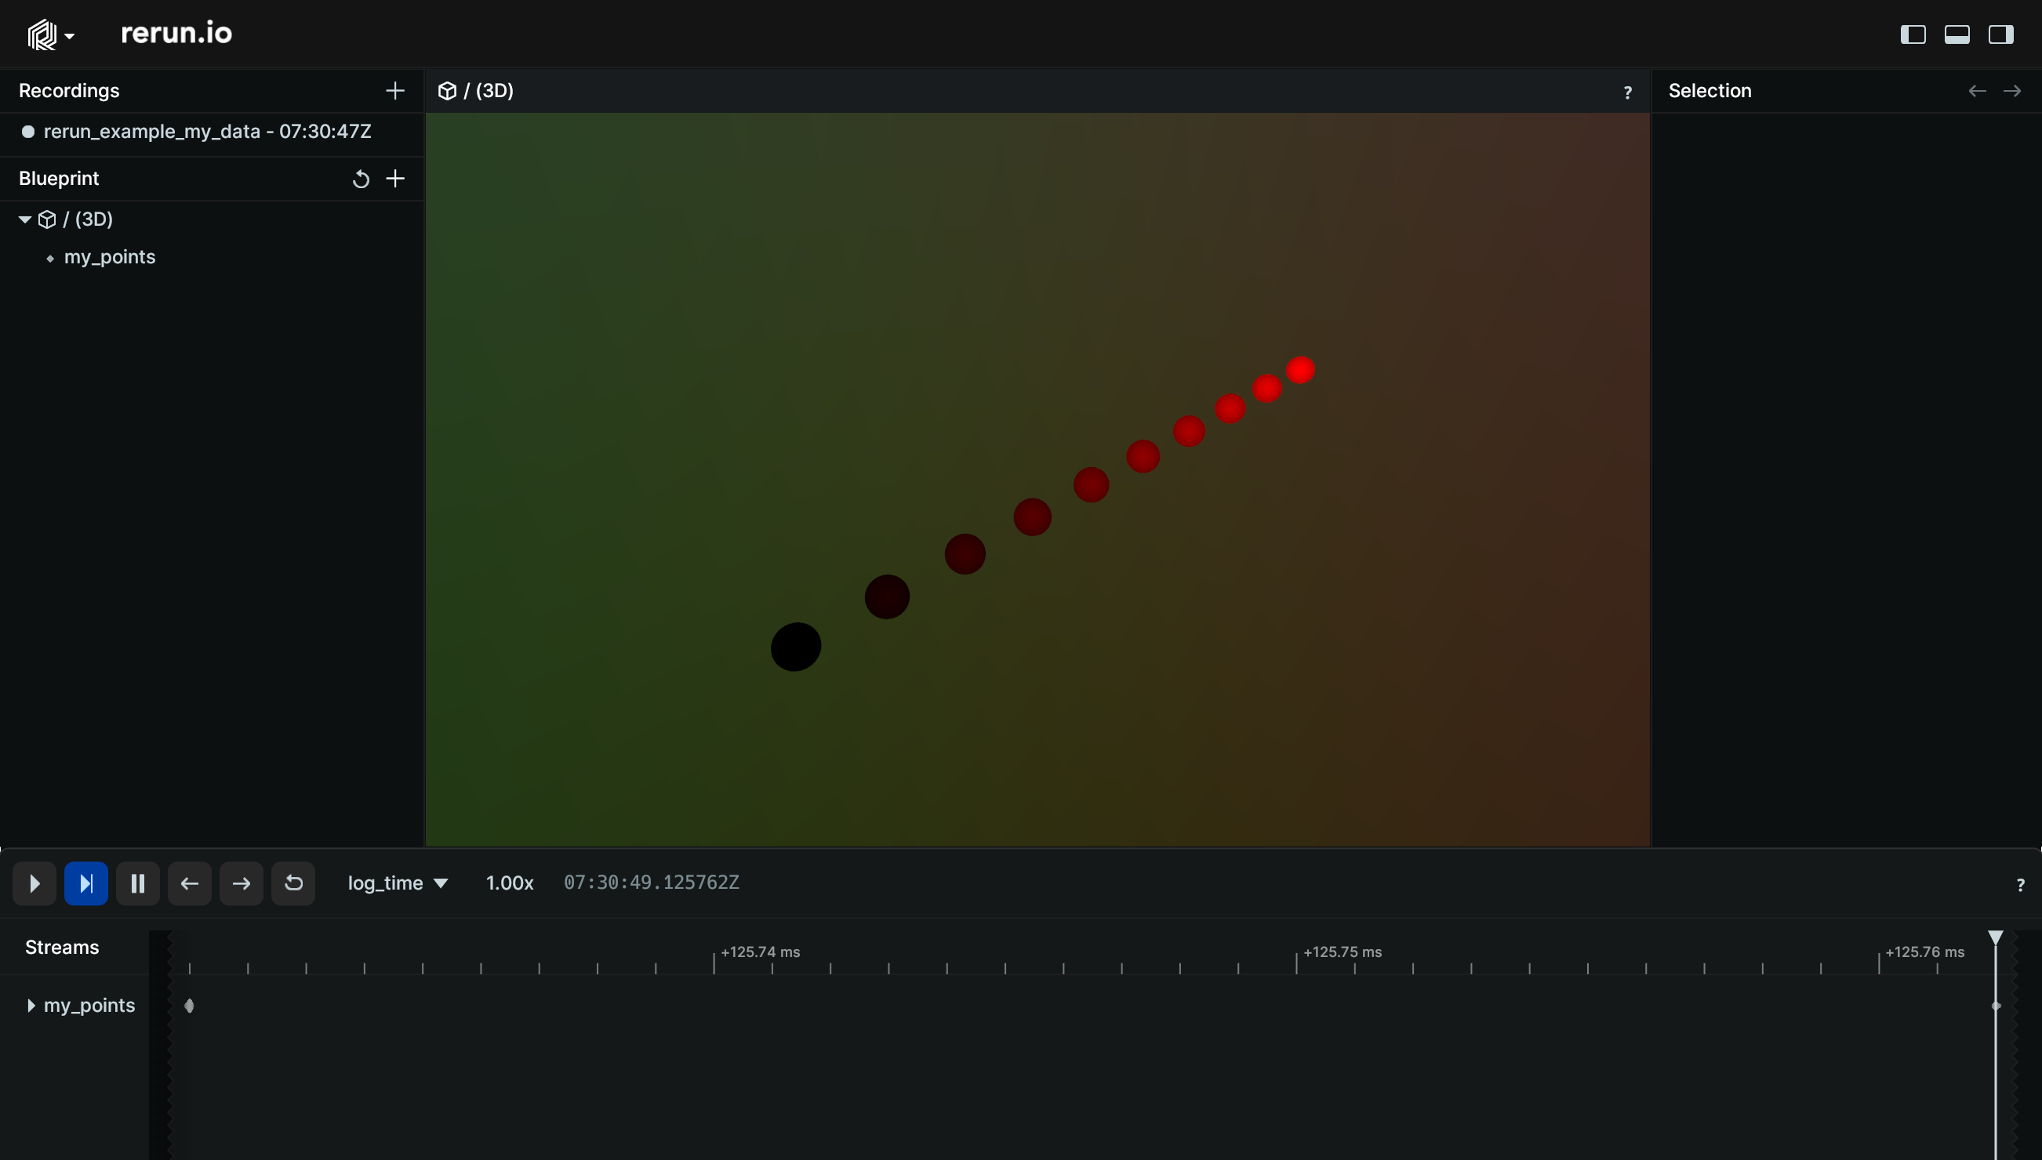
Task: Open the log_time timeline dropdown
Action: pos(398,883)
